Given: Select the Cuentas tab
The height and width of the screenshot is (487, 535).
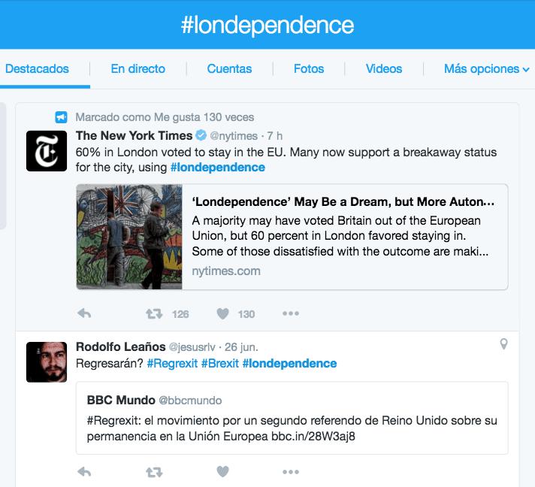Looking at the screenshot, I should (229, 69).
